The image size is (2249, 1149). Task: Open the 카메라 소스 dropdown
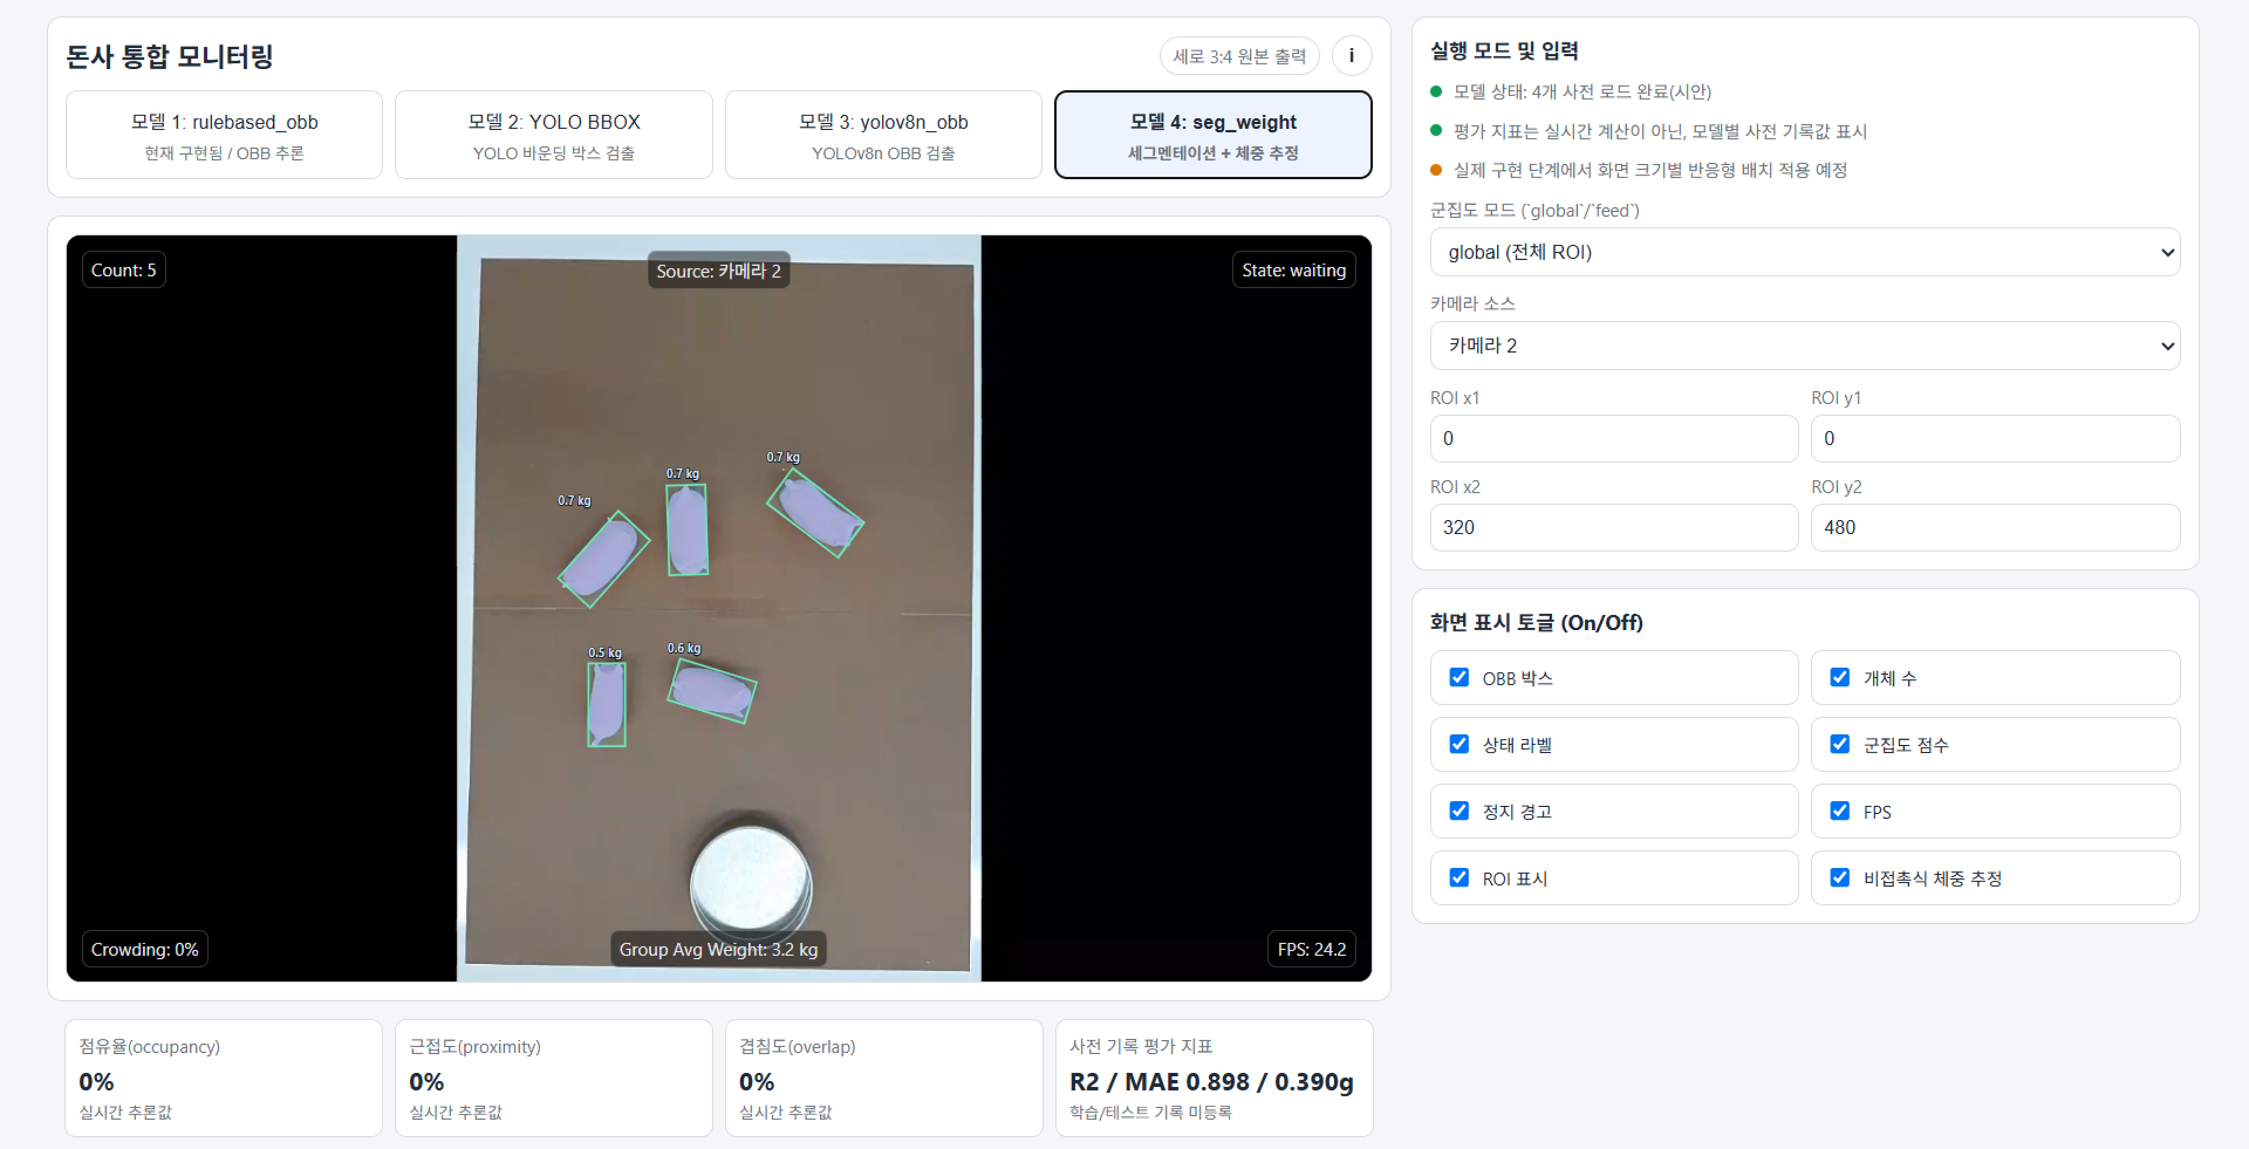[1804, 346]
